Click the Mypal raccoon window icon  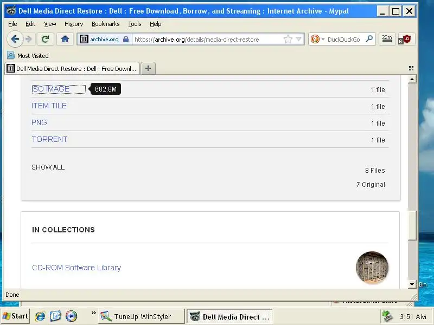(x=11, y=10)
